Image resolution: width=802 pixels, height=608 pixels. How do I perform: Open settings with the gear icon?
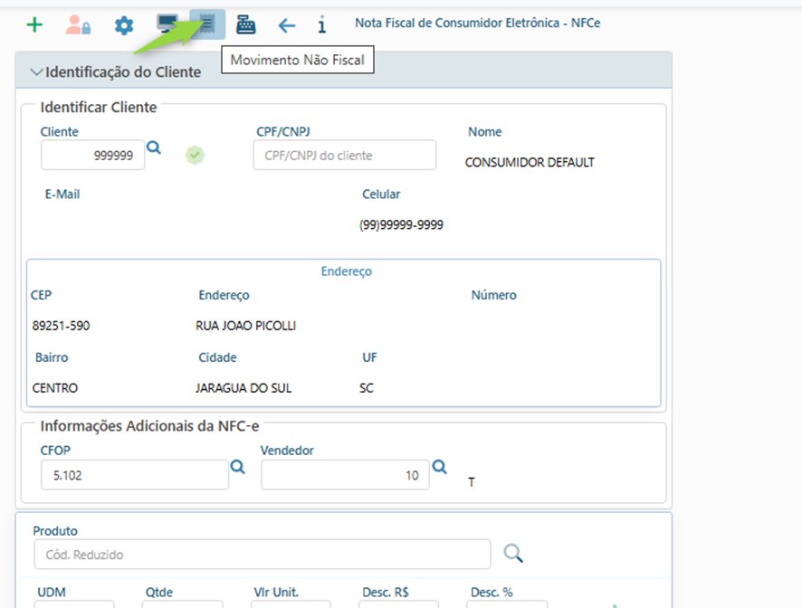123,25
